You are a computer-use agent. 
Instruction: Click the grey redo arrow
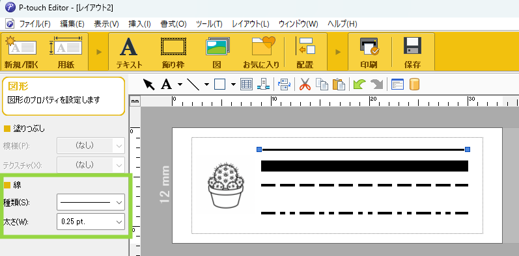[x=376, y=84]
